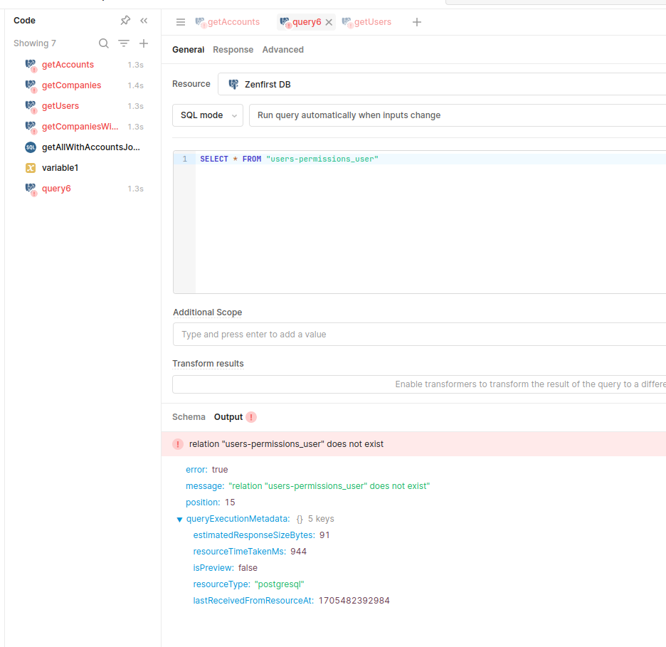The image size is (666, 647).
Task: Switch to the Advanced tab
Action: [x=282, y=50]
